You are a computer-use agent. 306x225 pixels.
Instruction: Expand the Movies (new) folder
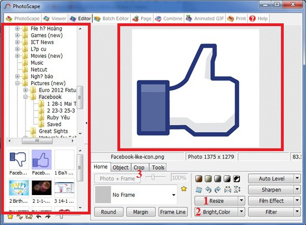(17, 56)
